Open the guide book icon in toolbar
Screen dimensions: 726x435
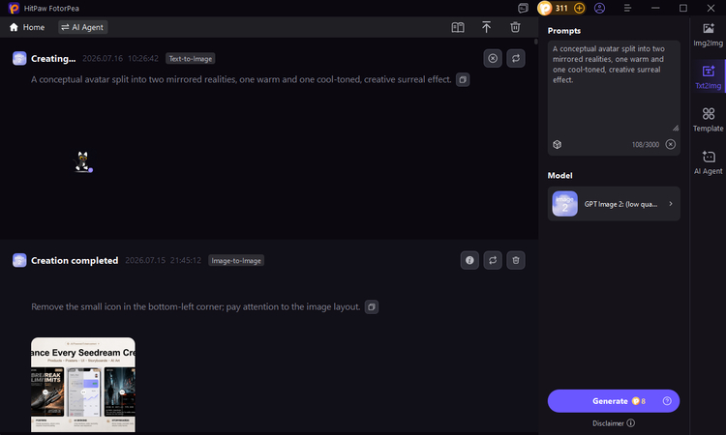click(x=458, y=27)
